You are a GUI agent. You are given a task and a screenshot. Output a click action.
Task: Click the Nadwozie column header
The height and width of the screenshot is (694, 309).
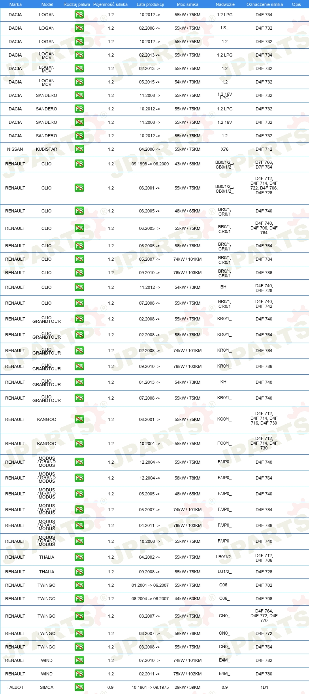225,4
